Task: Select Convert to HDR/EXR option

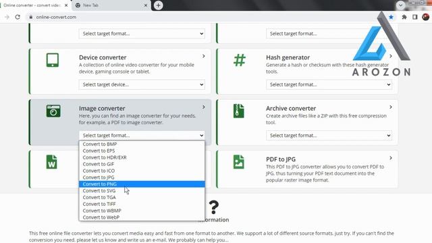Action: tap(142, 157)
